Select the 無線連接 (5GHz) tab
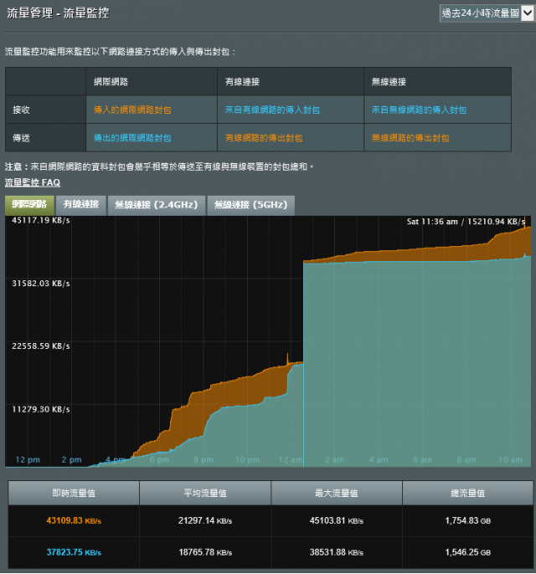536x574 pixels. (250, 205)
